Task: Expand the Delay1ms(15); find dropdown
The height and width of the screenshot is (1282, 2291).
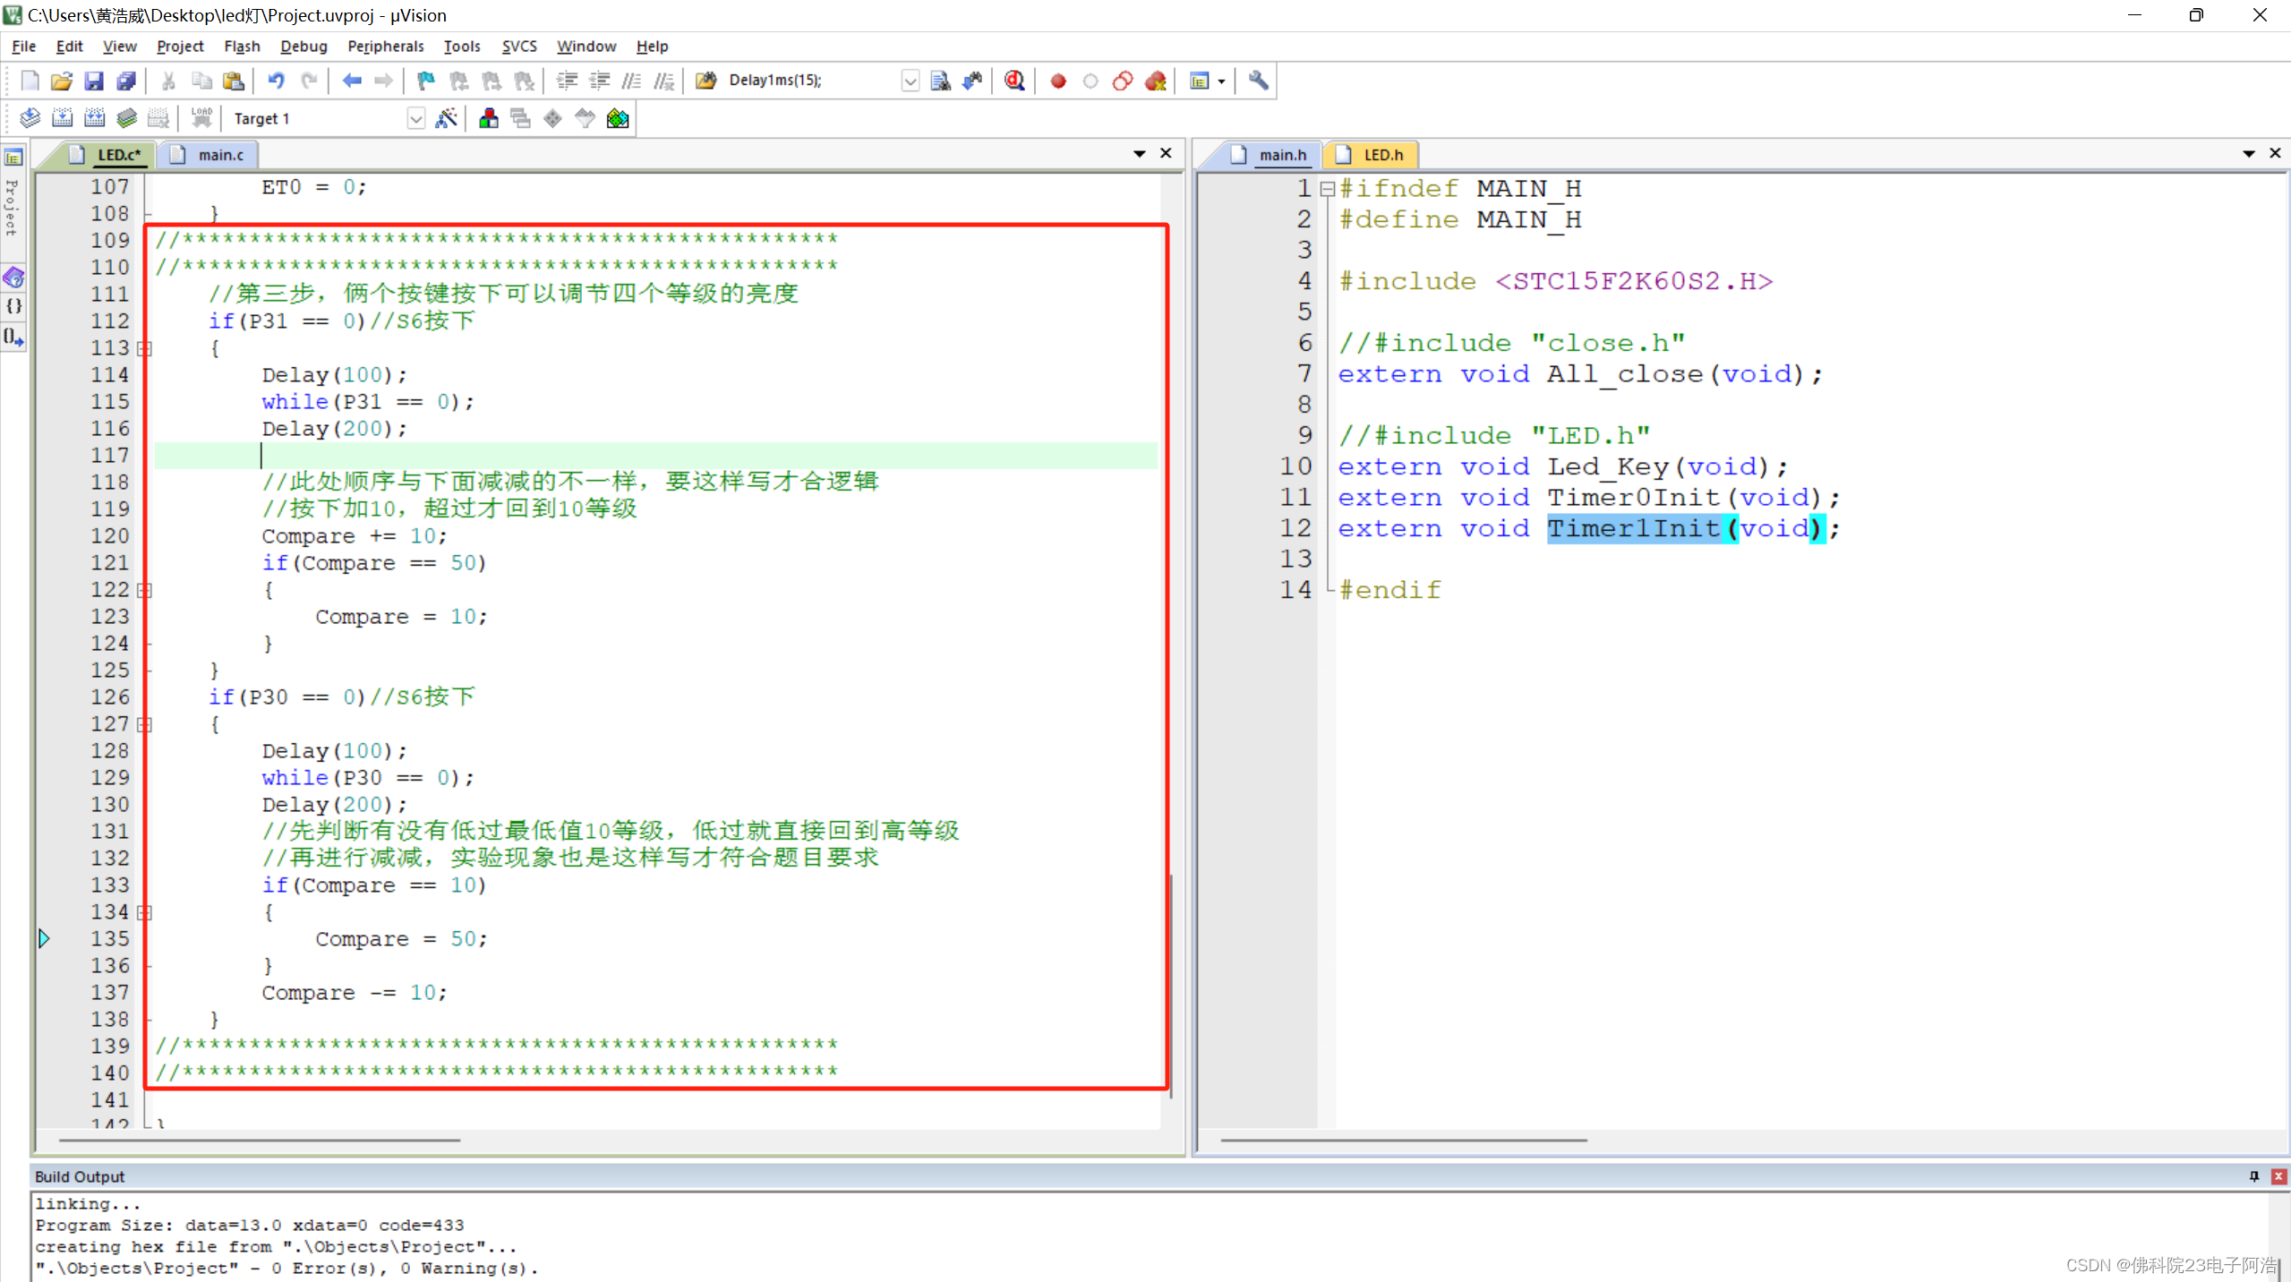Action: tap(910, 81)
